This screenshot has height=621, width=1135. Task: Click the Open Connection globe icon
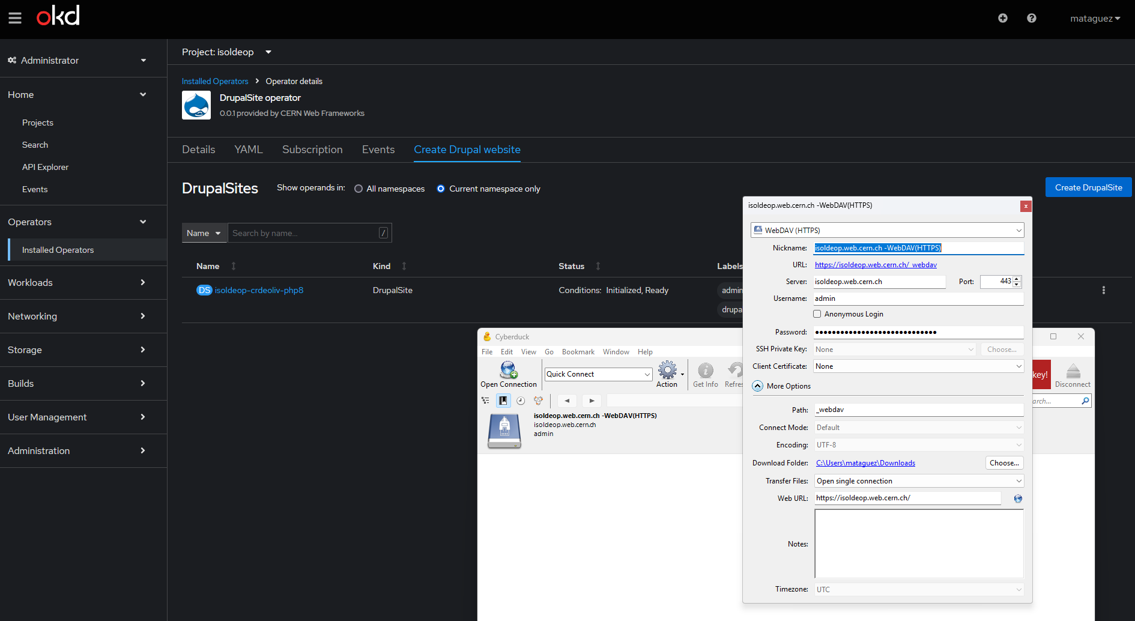point(508,371)
